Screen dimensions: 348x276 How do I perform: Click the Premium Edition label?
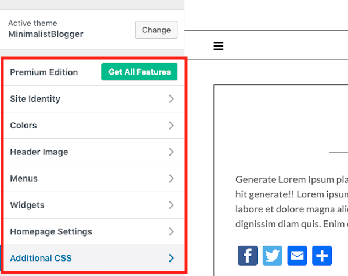pos(43,72)
